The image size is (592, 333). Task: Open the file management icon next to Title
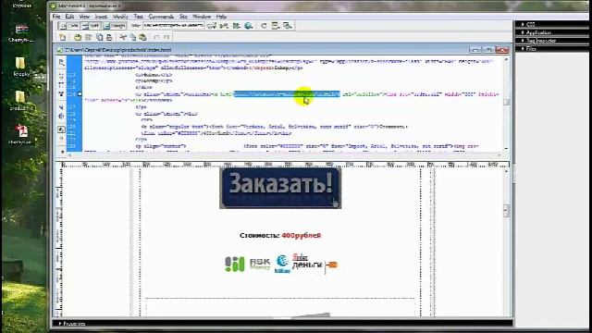tap(212, 26)
